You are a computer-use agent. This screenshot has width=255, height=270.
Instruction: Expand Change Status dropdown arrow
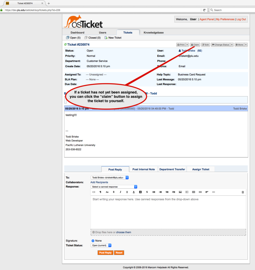(x=232, y=45)
